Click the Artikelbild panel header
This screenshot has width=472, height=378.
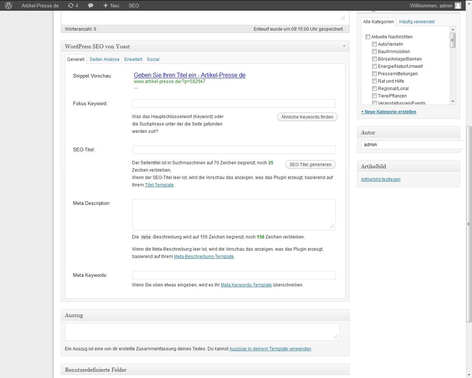409,166
